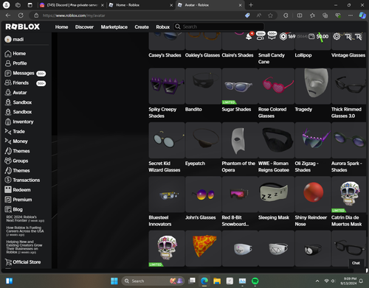Open the settings gear icon in header
This screenshot has height=288, width=369.
coord(337,37)
